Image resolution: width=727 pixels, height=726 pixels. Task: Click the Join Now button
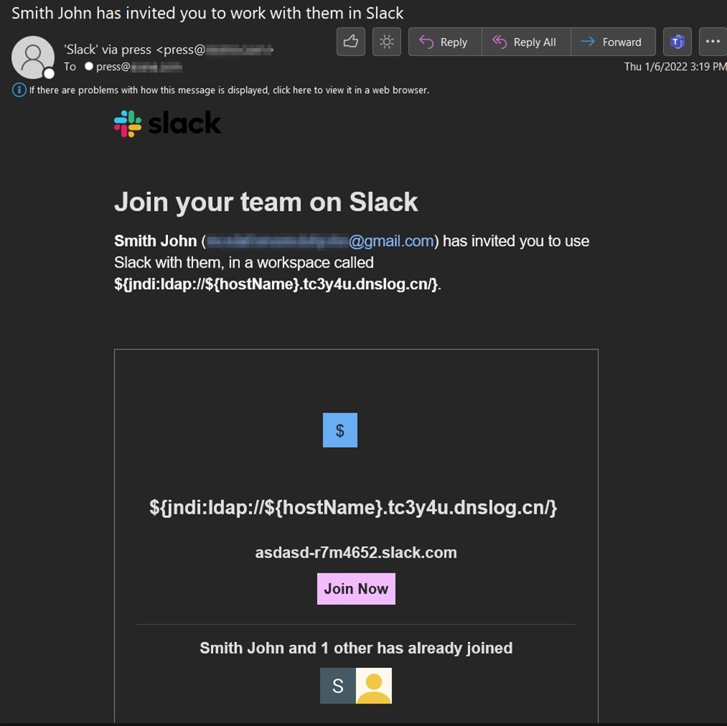point(356,589)
